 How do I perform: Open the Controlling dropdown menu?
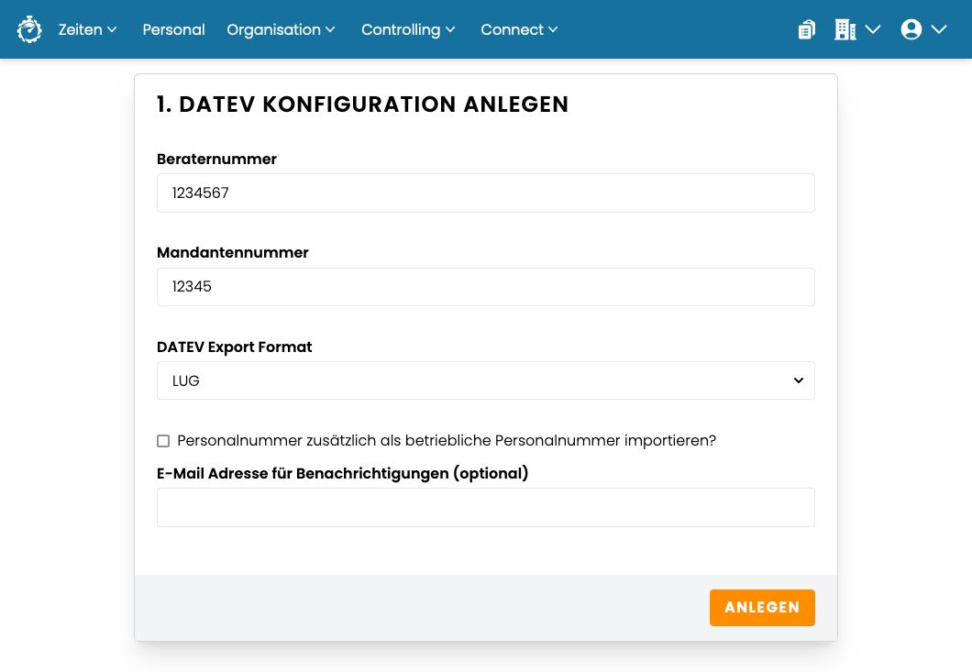408,29
